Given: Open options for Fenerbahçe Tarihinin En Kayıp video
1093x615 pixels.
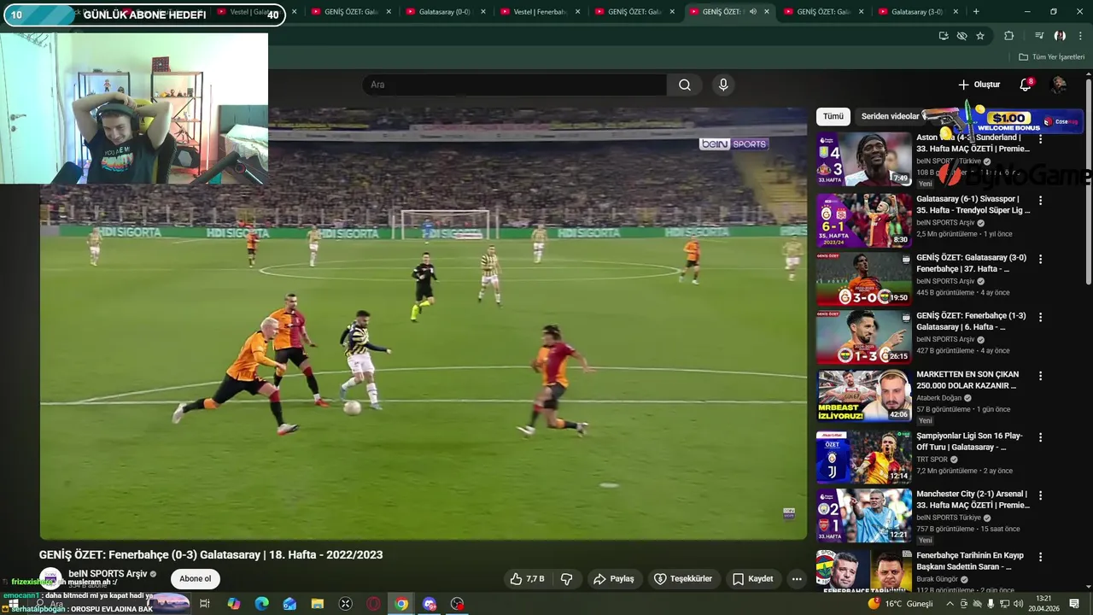Looking at the screenshot, I should [1040, 557].
